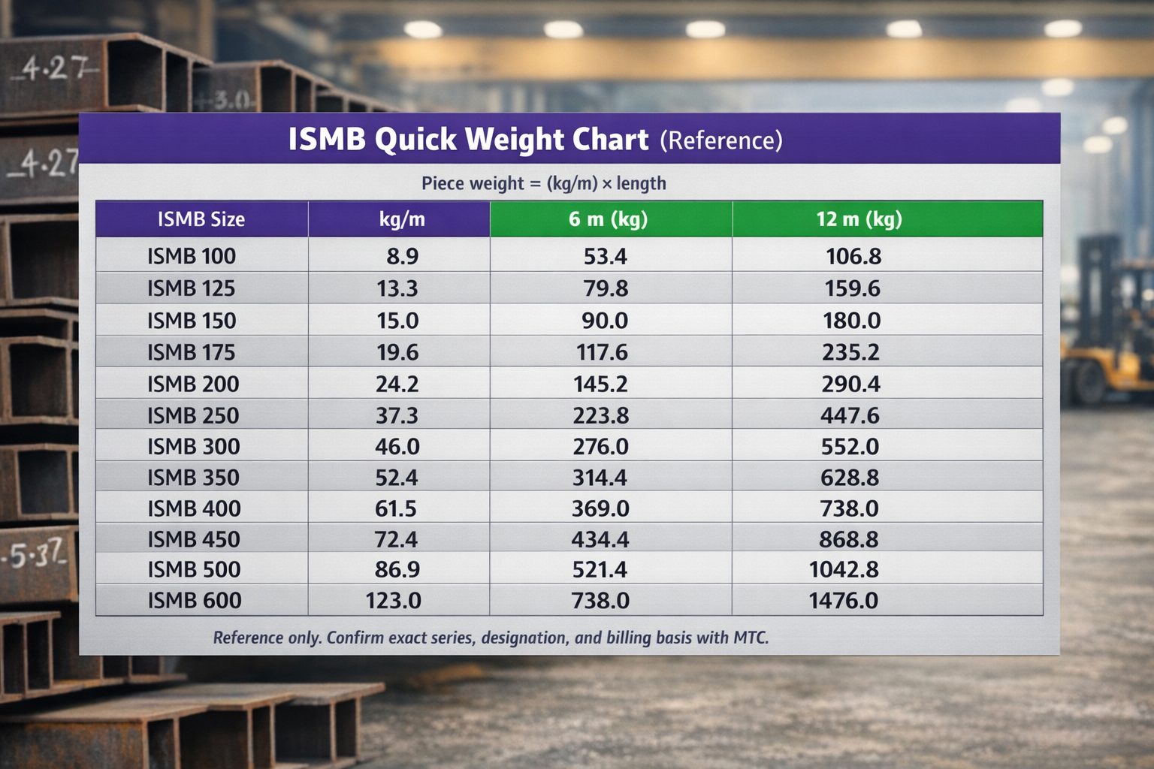Select the ISMB 400 row label
1154x769 pixels.
pyautogui.click(x=194, y=508)
